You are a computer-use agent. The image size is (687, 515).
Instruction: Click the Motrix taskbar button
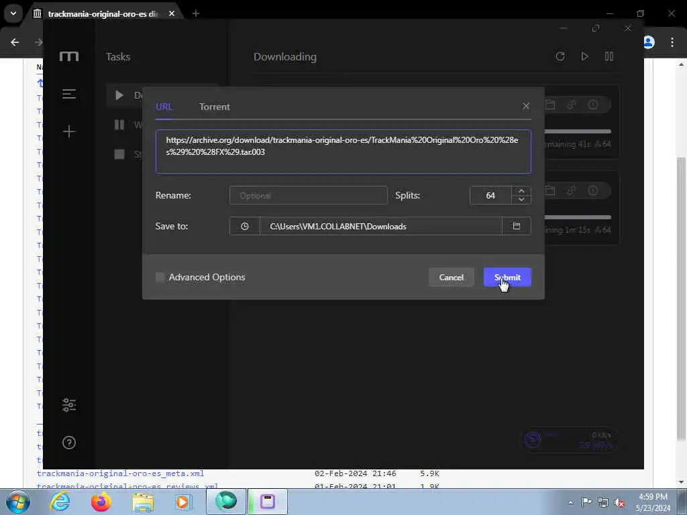(x=268, y=502)
